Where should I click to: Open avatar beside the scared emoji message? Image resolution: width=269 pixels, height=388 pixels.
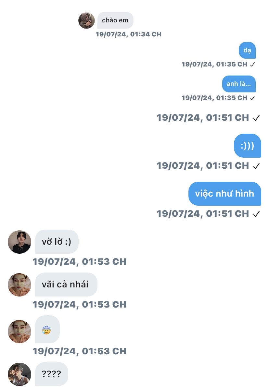point(19,331)
